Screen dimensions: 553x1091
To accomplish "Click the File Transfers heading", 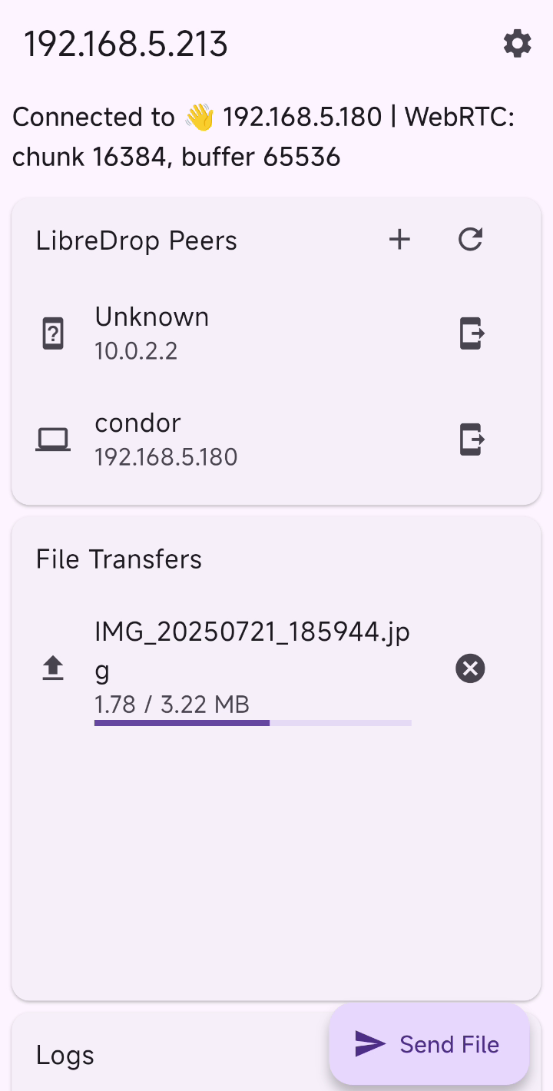I will coord(119,559).
